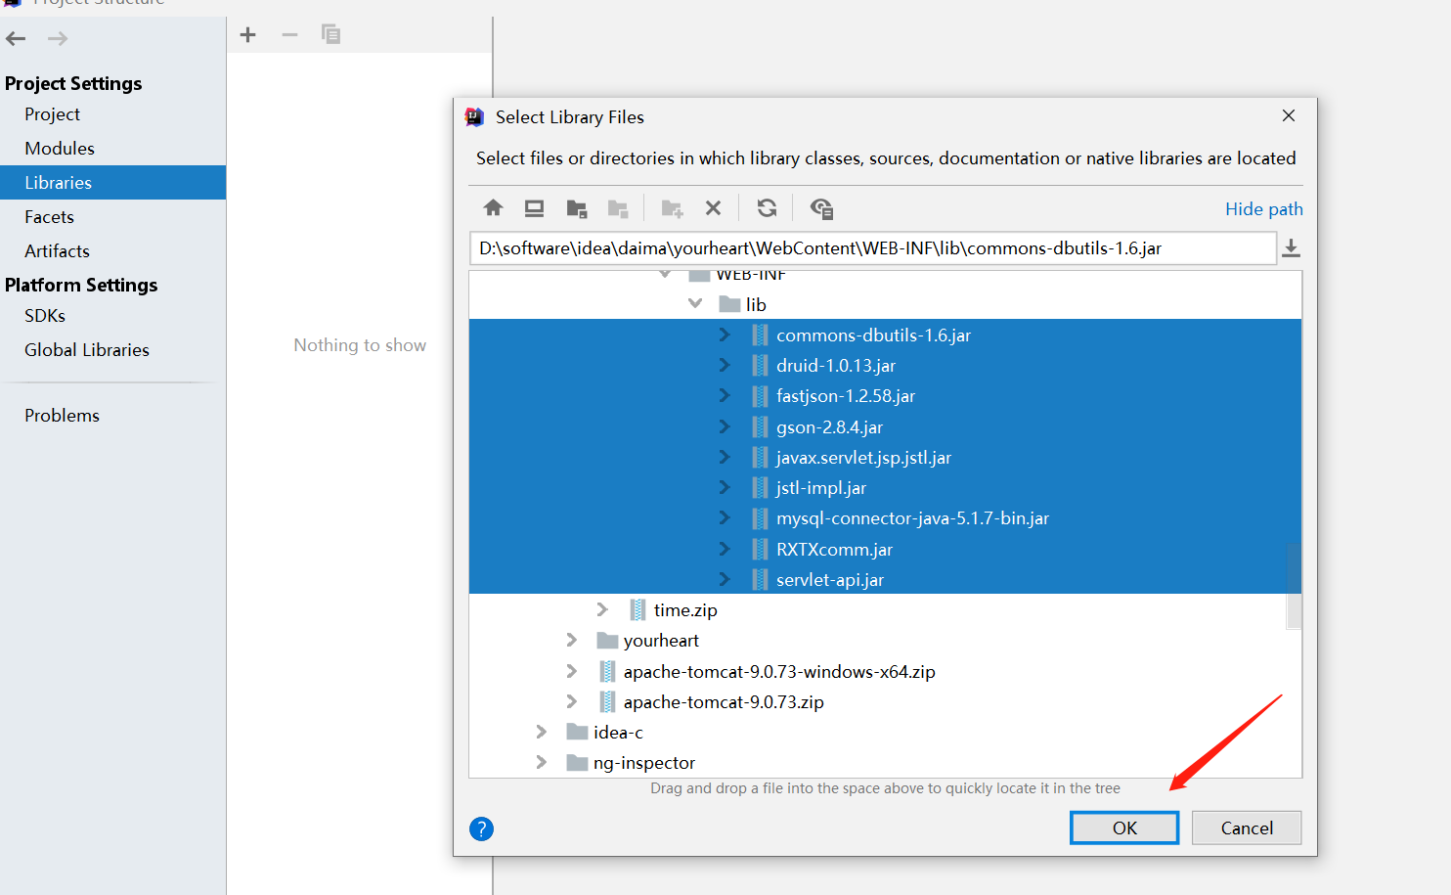Delete the selected file with X icon
The width and height of the screenshot is (1451, 895).
714,207
